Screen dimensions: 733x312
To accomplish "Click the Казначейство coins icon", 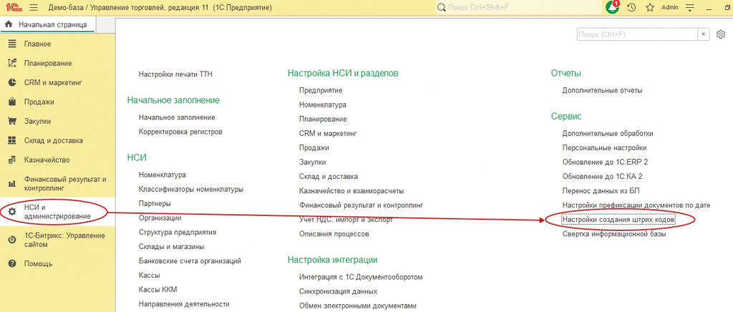I will [13, 160].
